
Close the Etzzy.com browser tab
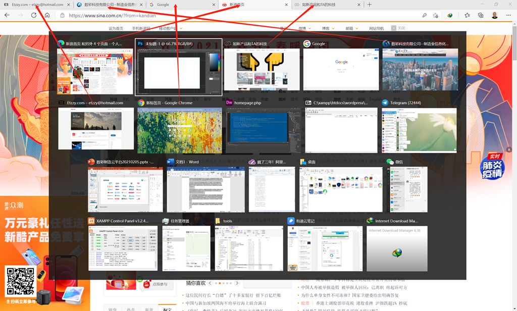[x=69, y=5]
